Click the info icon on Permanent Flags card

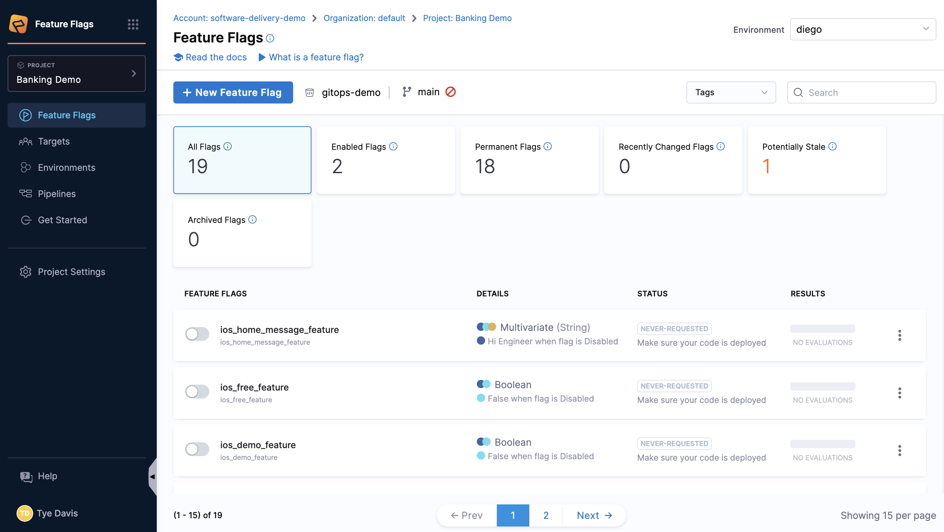point(548,147)
